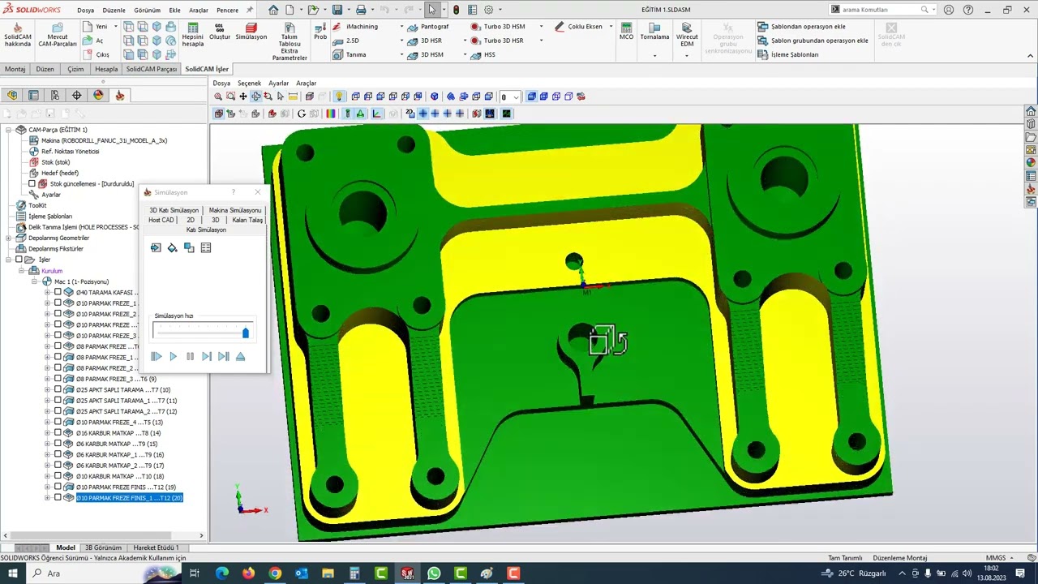Viewport: 1038px width, 584px height.
Task: Click Şablondan operasyon ekle
Action: point(802,27)
